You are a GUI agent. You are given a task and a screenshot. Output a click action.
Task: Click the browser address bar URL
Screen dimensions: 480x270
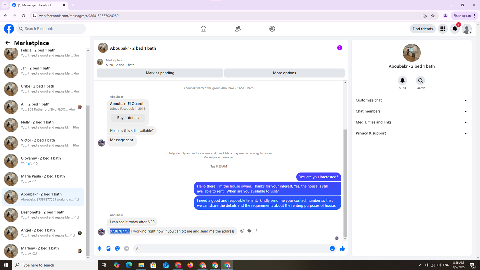pos(79,16)
